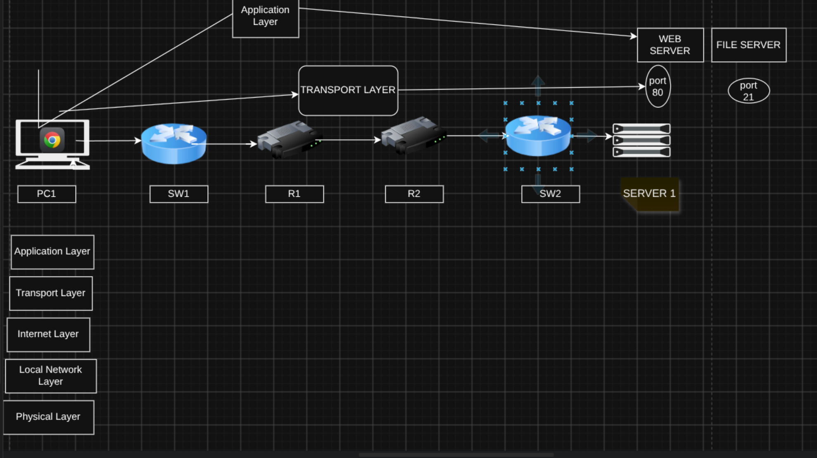Select the SW1 label box
The image size is (817, 458).
coord(179,194)
